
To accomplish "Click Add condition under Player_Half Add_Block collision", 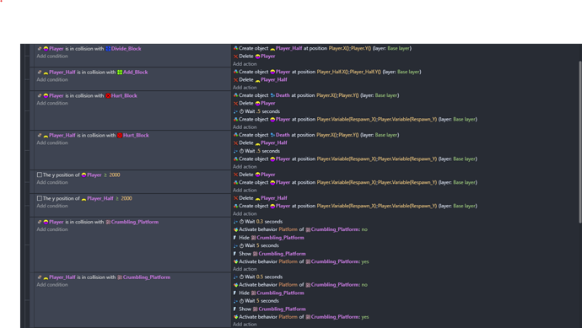I will pos(52,80).
